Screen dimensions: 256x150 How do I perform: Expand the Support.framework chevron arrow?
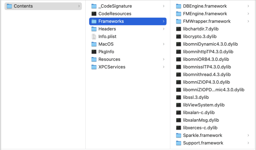[x=248, y=143]
